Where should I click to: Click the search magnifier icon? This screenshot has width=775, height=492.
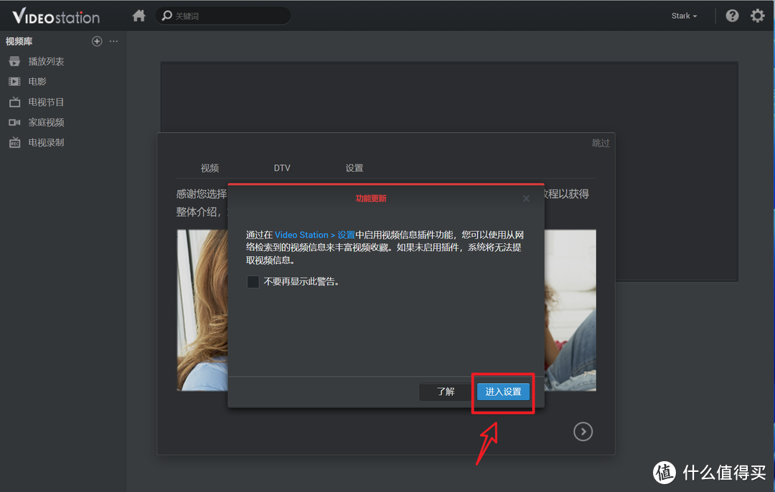(x=167, y=16)
